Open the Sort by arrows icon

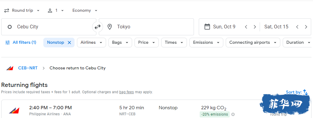[305, 92]
